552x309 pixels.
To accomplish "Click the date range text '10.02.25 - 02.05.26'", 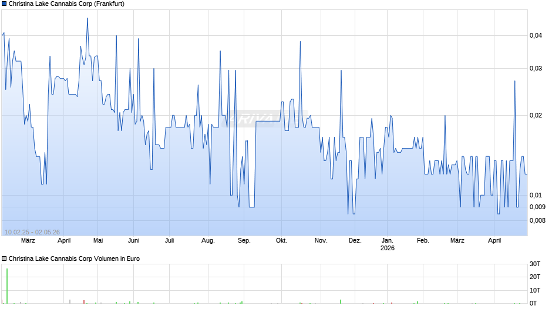I will click(32, 232).
